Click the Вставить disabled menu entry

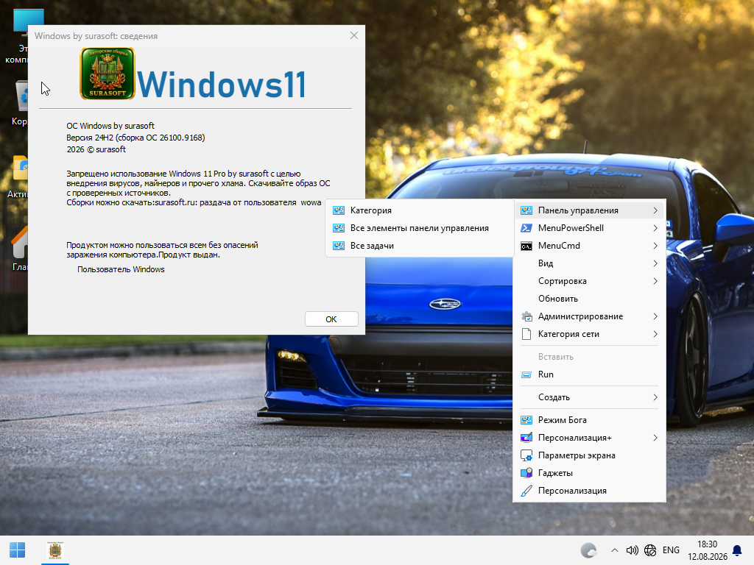point(590,357)
